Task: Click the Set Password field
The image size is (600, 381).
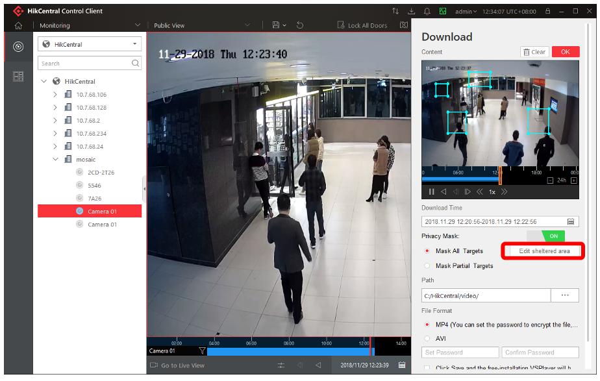Action: pos(460,352)
